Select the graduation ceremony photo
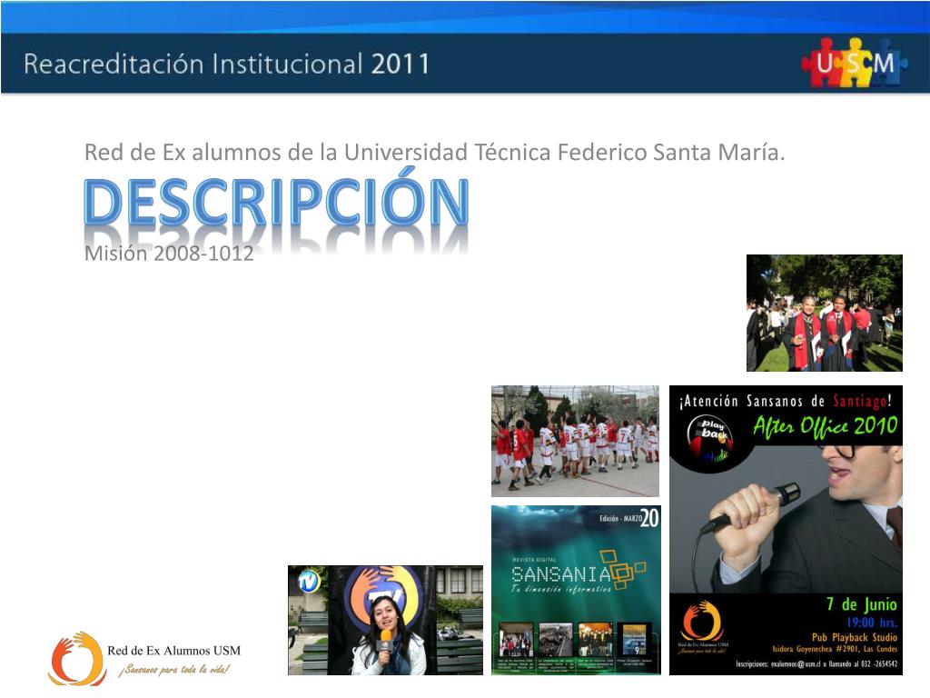The height and width of the screenshot is (698, 930). 825,313
